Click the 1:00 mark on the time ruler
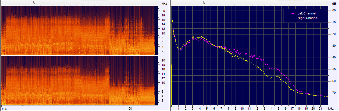Image resolution: width=339 pixels, height=111 pixels. pos(129,108)
